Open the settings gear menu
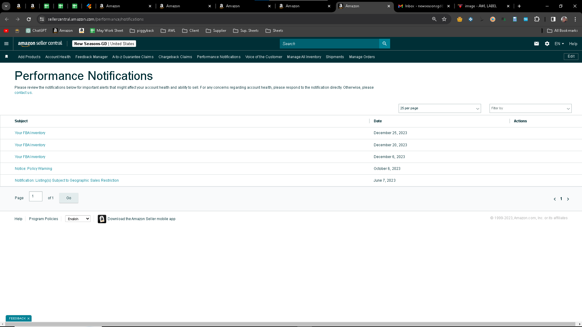Viewport: 582px width, 327px height. tap(547, 44)
